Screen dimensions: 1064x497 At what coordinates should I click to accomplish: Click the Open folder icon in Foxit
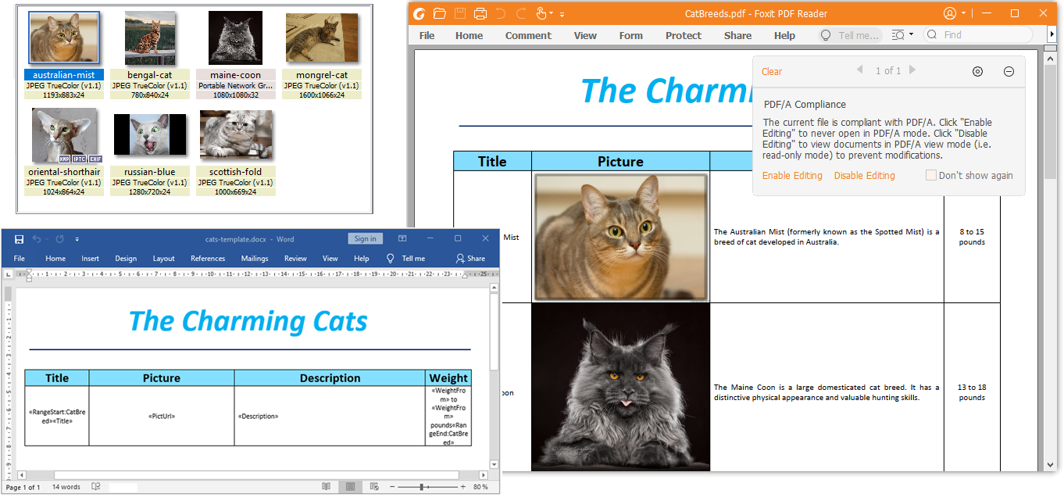point(440,13)
